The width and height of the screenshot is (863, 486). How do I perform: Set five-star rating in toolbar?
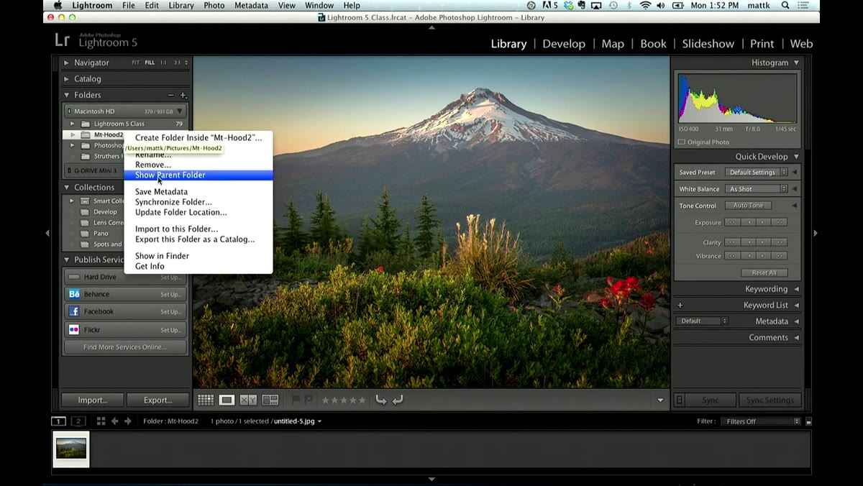pyautogui.click(x=362, y=400)
